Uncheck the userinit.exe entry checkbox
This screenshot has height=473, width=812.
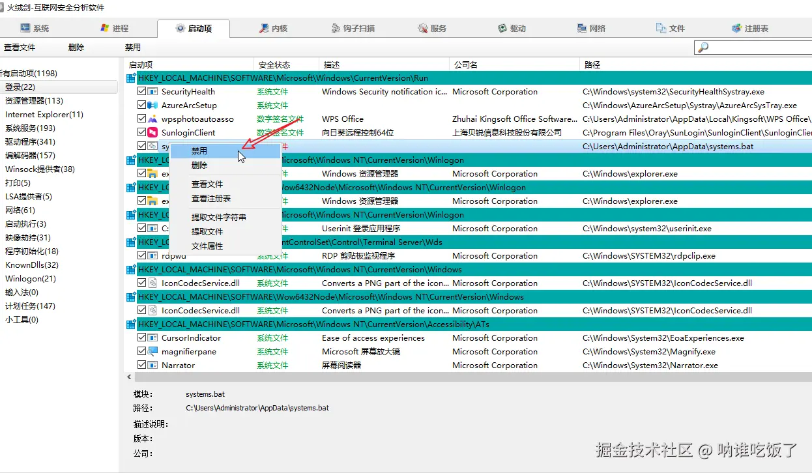point(141,229)
